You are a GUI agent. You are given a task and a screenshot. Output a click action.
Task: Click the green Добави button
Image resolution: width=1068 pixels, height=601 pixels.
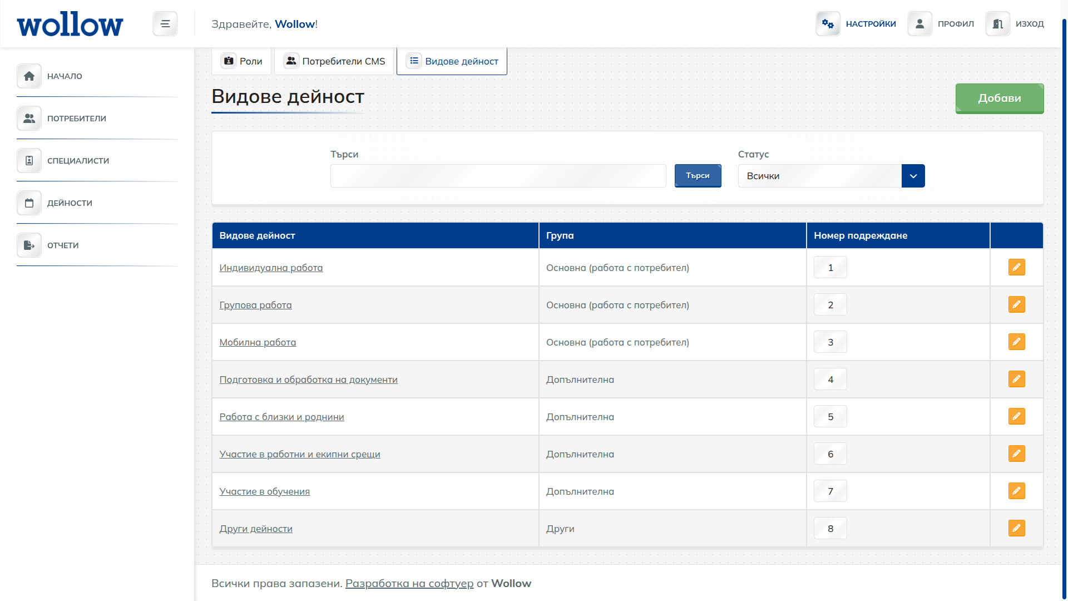[999, 98]
